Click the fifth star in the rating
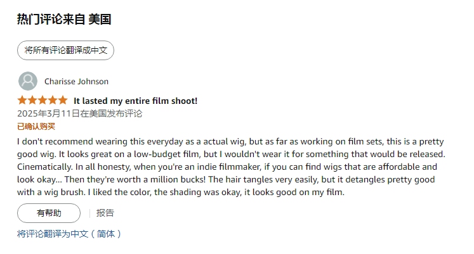 point(62,100)
